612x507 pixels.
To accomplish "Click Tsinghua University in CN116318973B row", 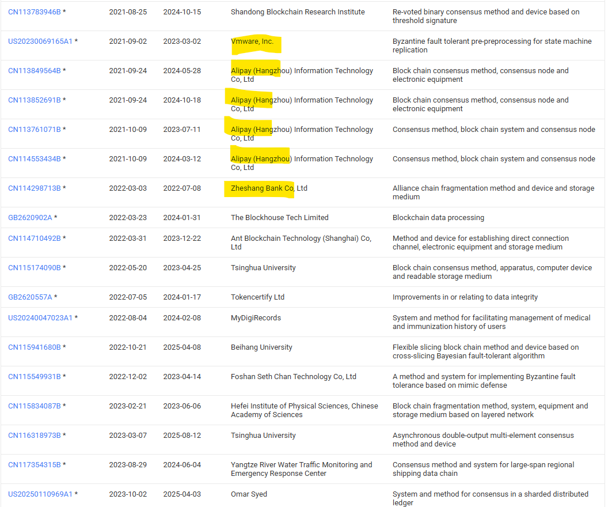I will point(263,435).
